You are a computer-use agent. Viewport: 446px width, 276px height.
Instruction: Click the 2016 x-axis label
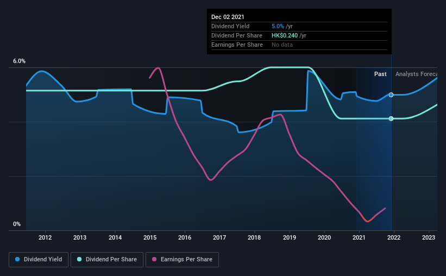click(x=185, y=237)
